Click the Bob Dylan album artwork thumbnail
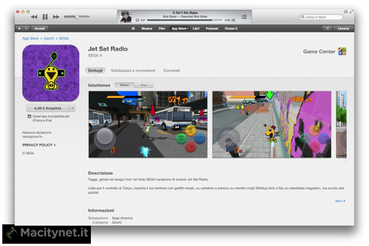The width and height of the screenshot is (369, 246). (x=125, y=17)
